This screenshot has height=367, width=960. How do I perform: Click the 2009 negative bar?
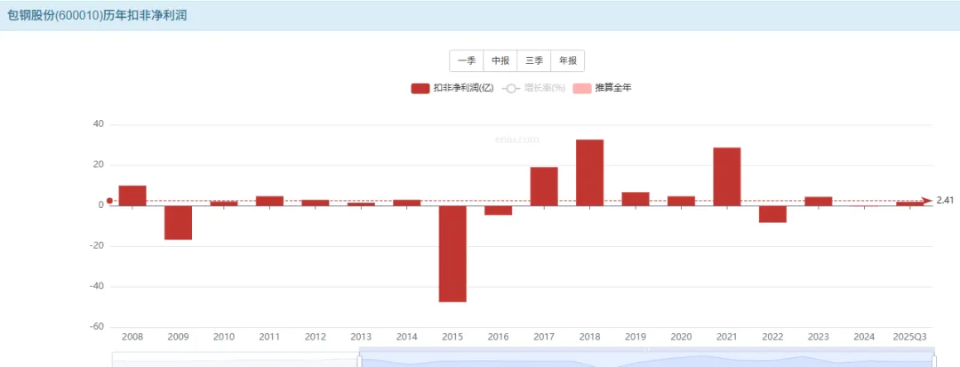[x=178, y=223]
